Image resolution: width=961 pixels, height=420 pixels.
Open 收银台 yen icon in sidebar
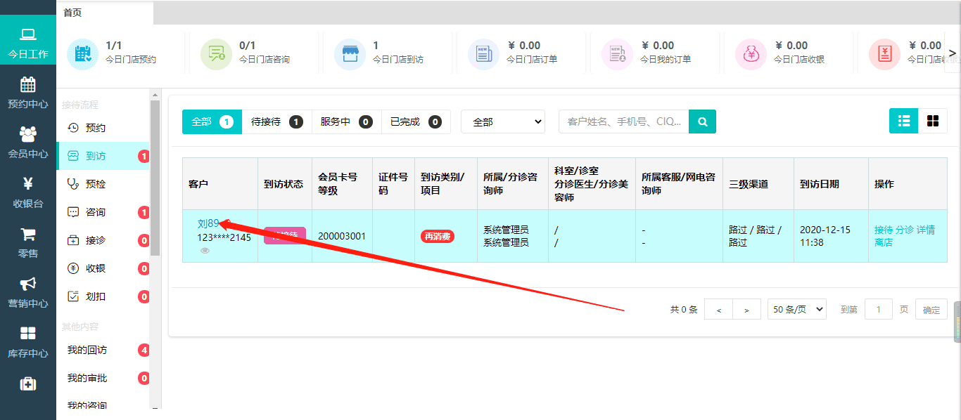pyautogui.click(x=28, y=185)
